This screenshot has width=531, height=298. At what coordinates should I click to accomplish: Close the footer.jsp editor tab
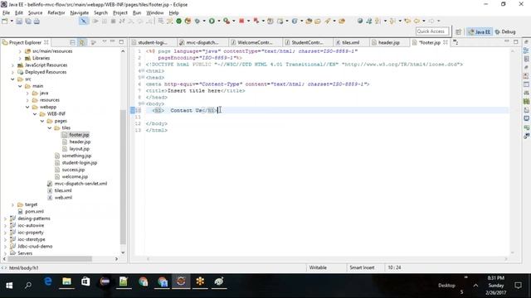click(x=446, y=42)
